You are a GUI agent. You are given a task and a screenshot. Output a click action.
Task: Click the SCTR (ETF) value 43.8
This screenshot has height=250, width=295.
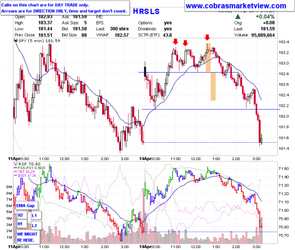tap(167, 35)
